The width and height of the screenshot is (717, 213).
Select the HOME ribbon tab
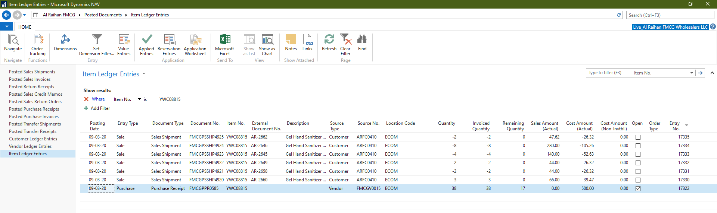click(x=25, y=27)
